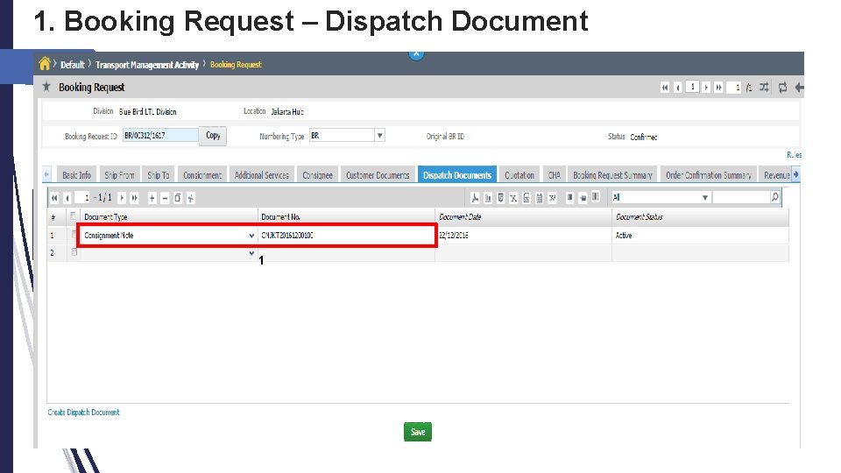This screenshot has height=473, width=841.
Task: Open the CHA tab
Action: click(x=554, y=175)
